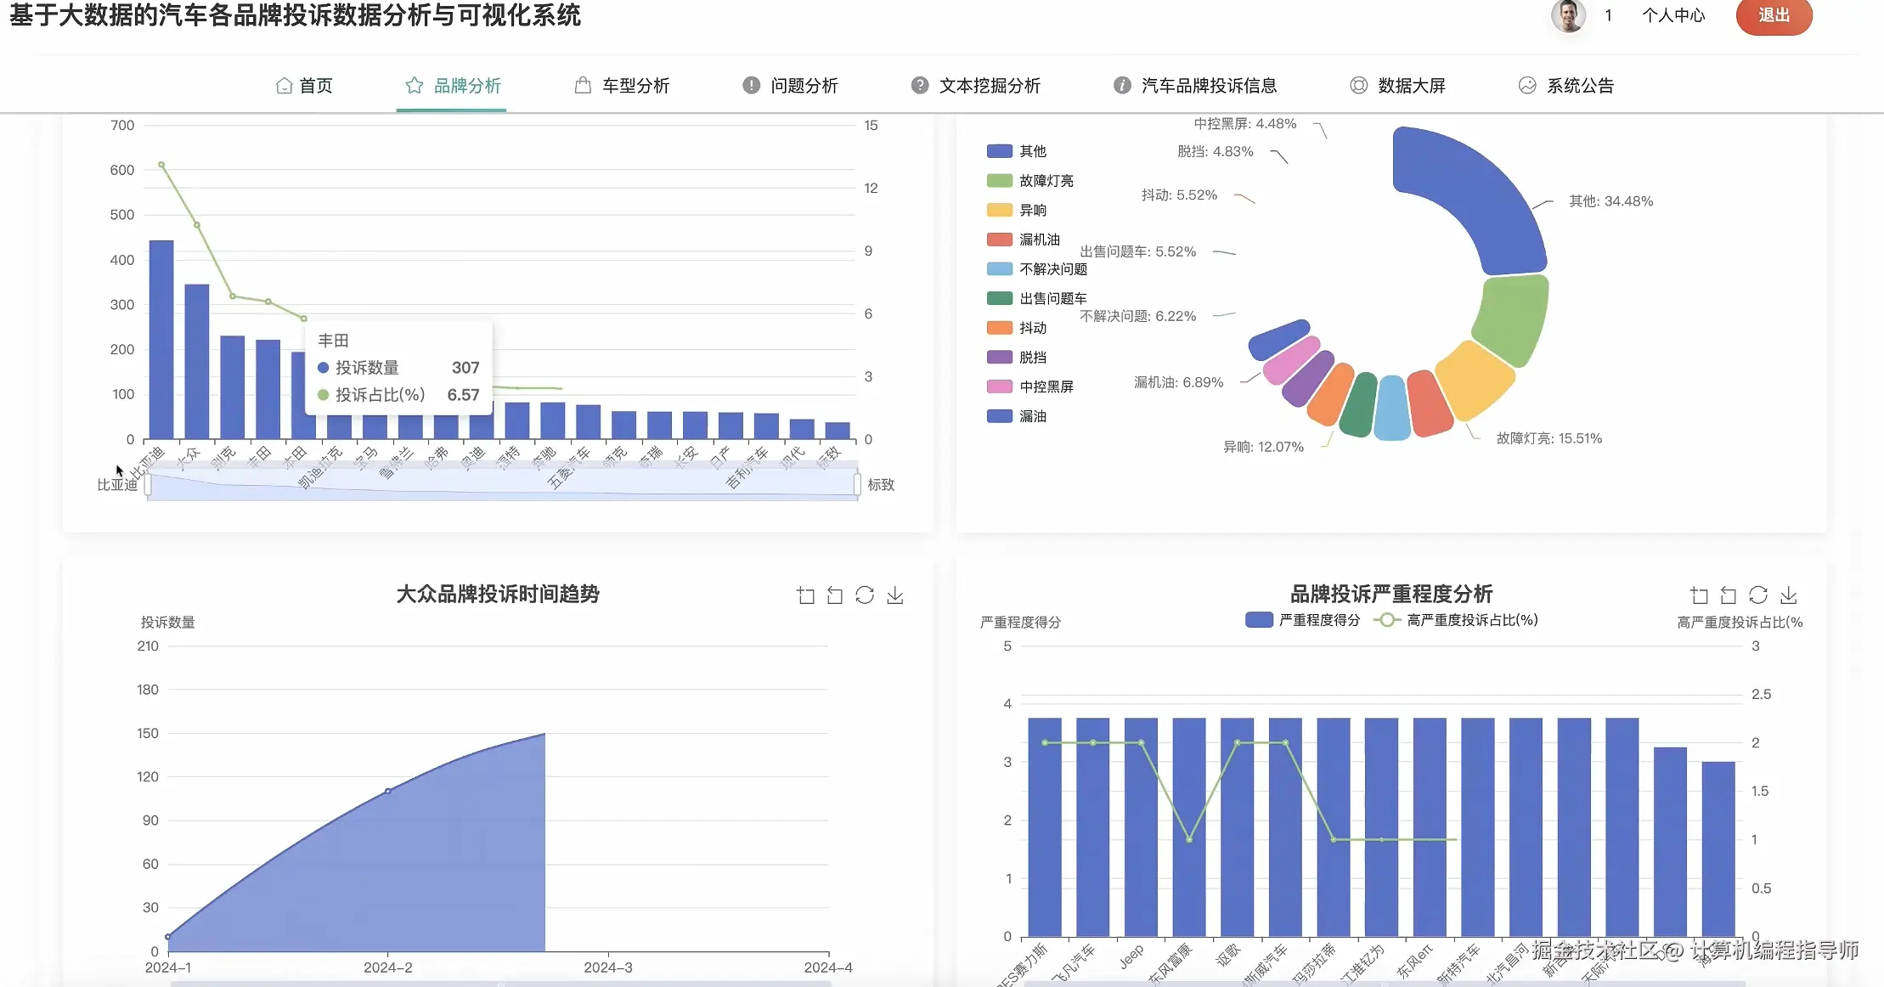Toggle the 故障灯亮 legend item

1030,181
